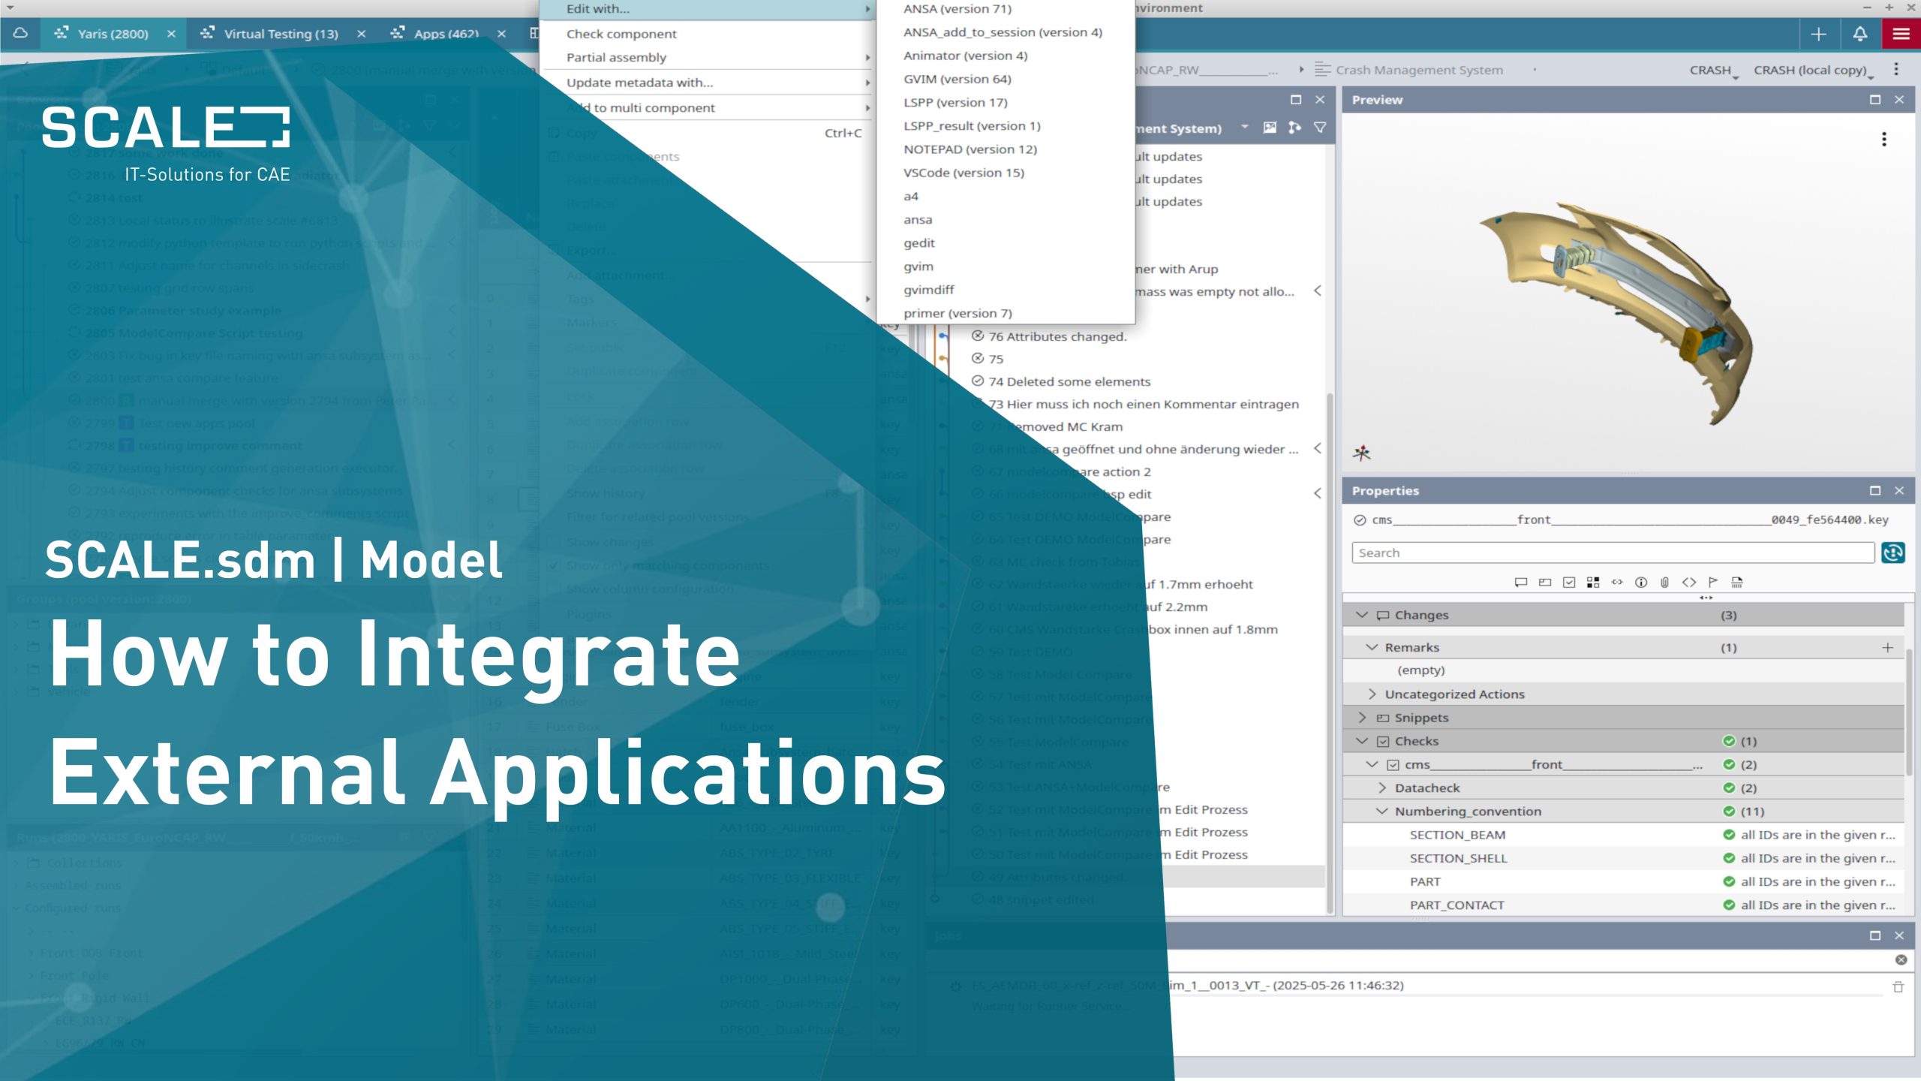Maximize the Properties panel
The width and height of the screenshot is (1921, 1081).
tap(1875, 490)
